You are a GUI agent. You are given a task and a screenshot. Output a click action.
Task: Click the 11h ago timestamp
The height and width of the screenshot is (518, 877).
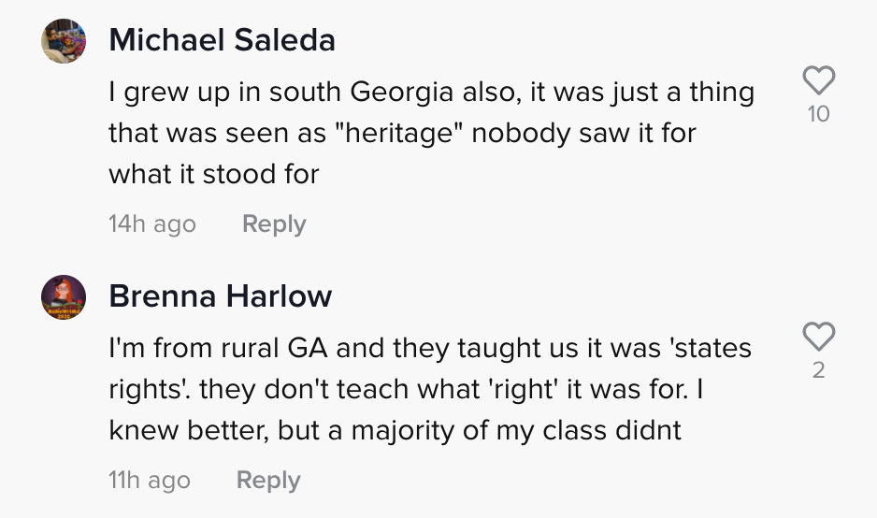tap(150, 480)
